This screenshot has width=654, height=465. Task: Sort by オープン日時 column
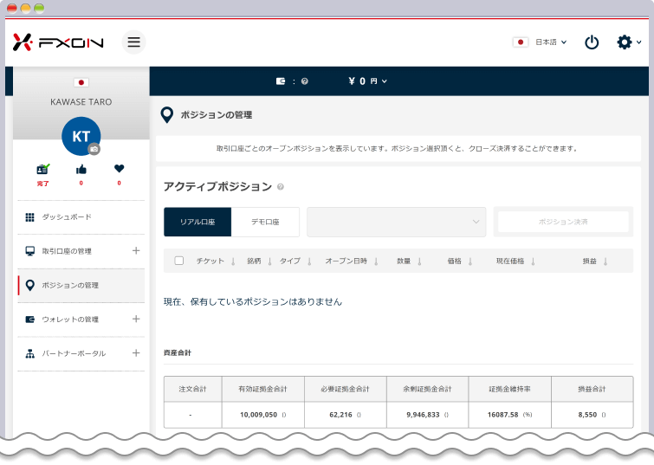pos(352,261)
